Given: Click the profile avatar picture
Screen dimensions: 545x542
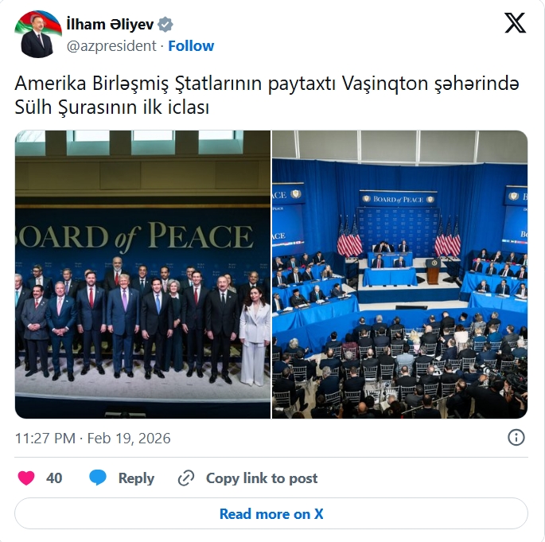Looking at the screenshot, I should point(38,34).
